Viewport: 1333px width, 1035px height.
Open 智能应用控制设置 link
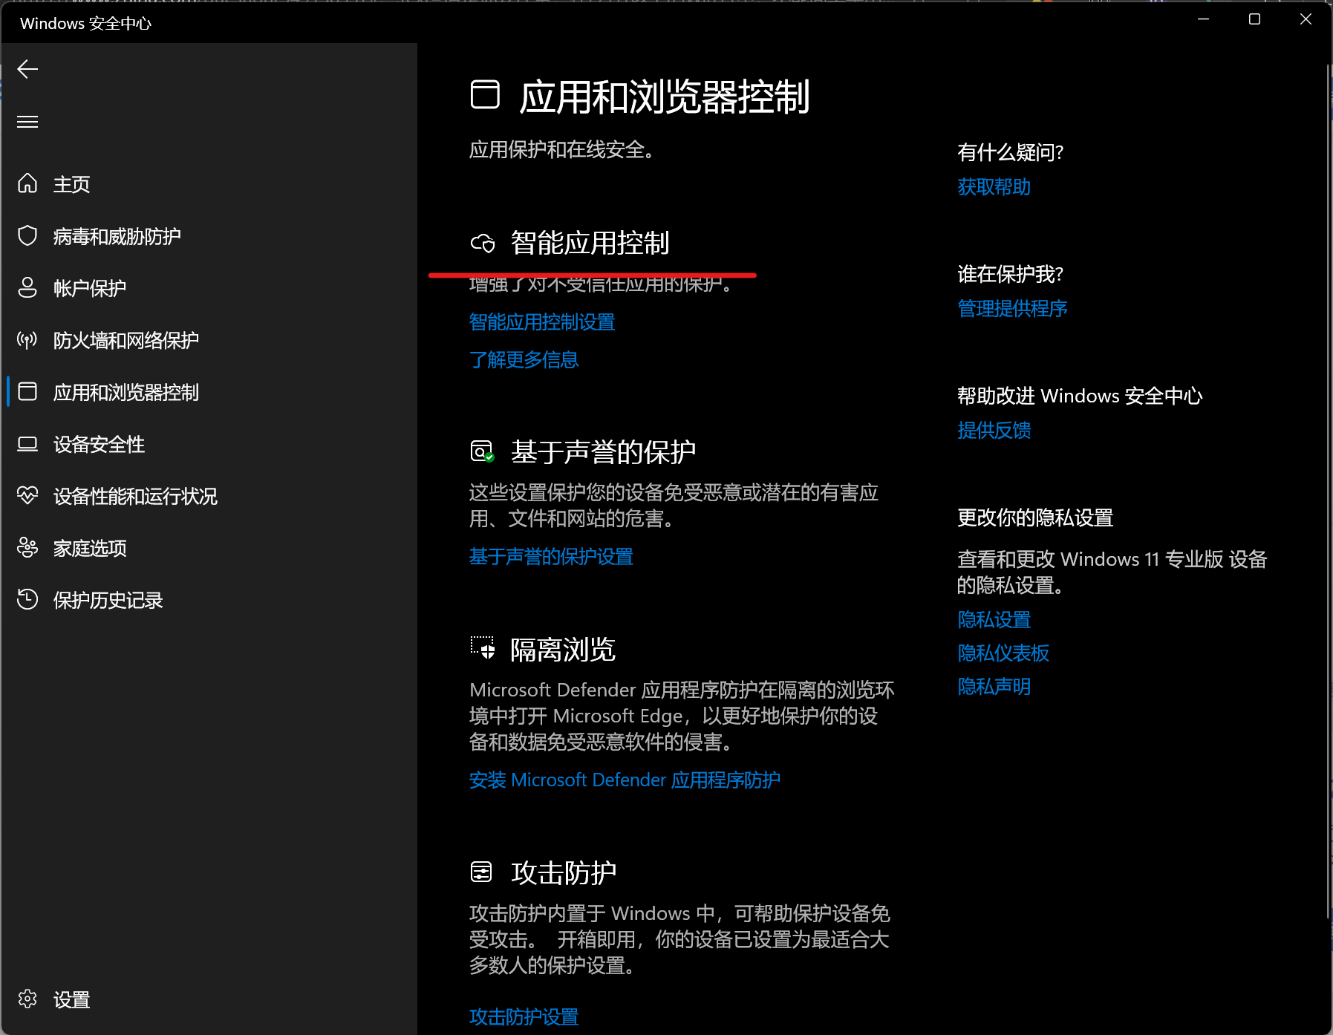tap(542, 322)
